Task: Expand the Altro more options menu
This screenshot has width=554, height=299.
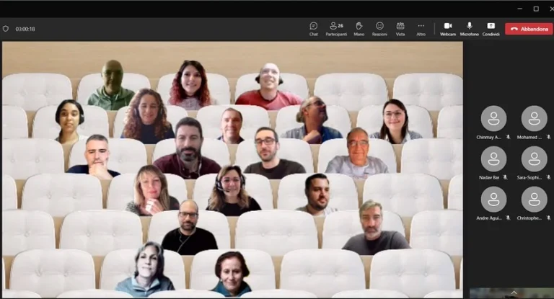Action: point(421,28)
